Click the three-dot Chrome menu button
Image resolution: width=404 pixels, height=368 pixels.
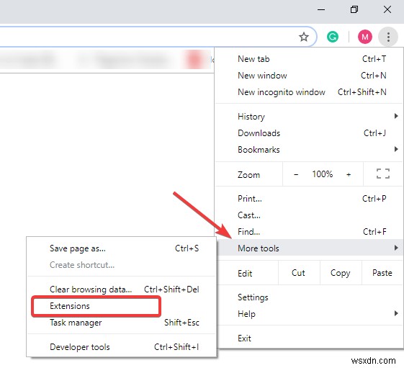point(388,37)
